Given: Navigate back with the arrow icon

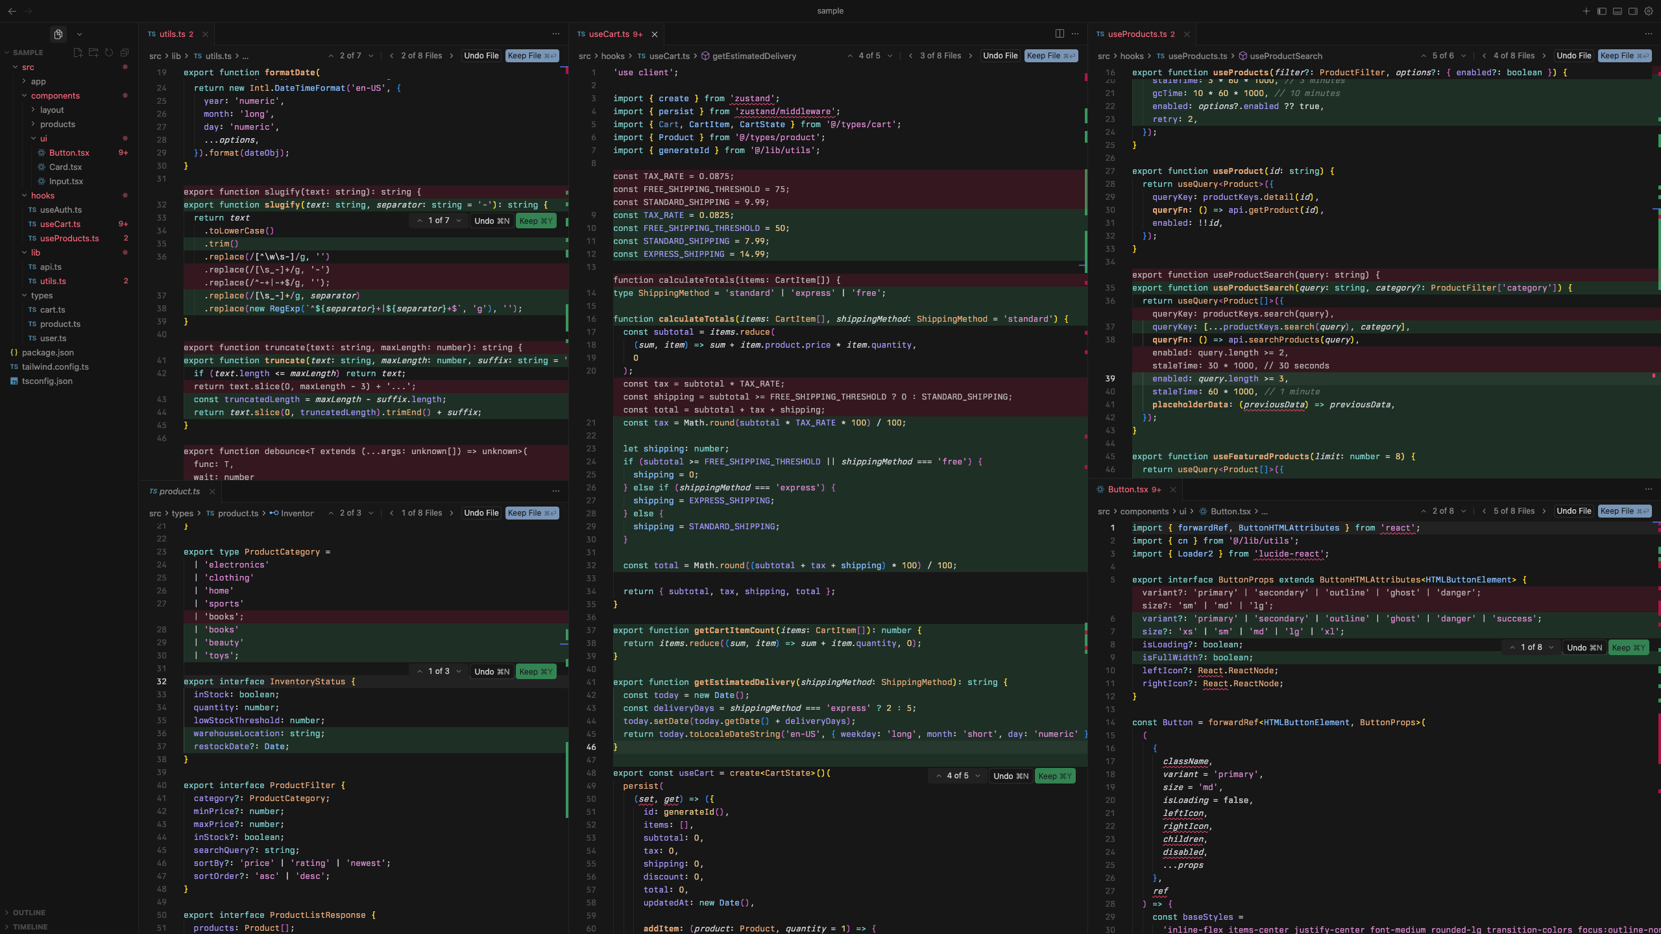Looking at the screenshot, I should coord(12,11).
